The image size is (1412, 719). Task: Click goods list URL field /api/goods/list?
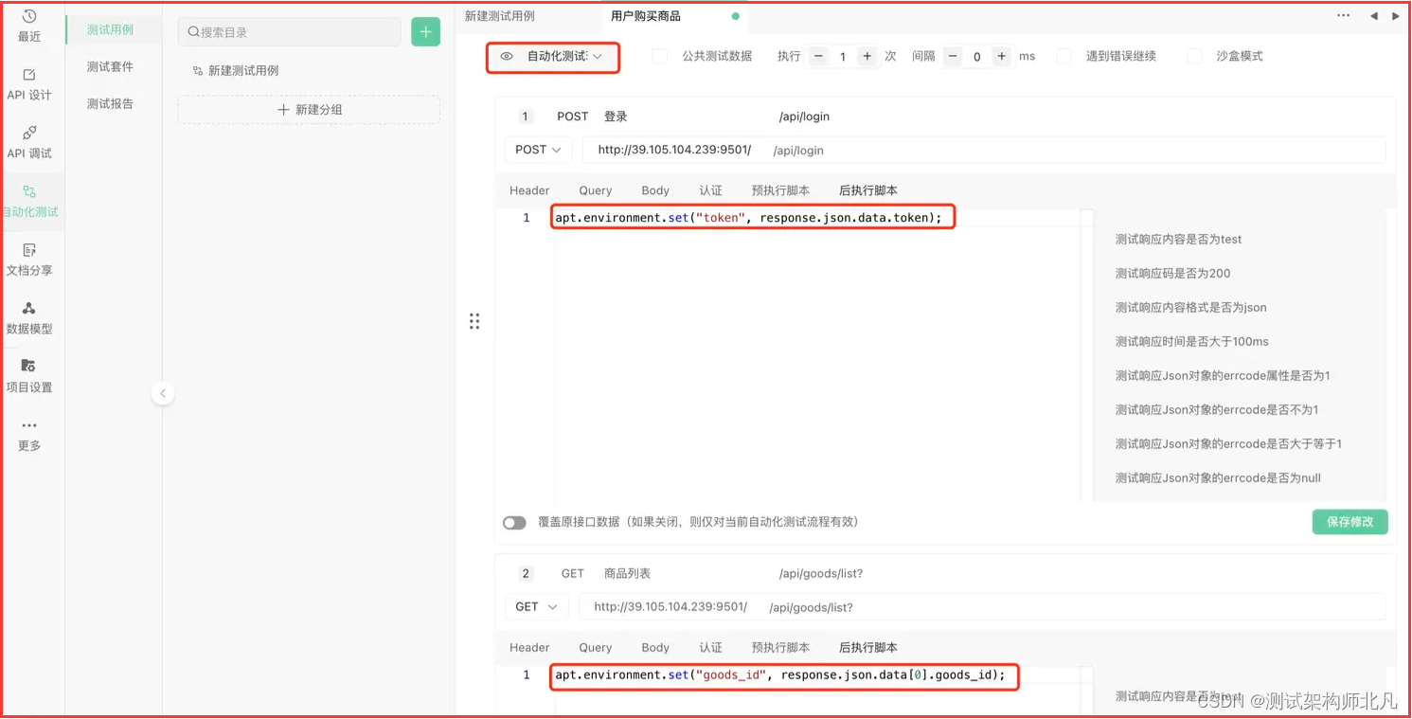coord(982,606)
